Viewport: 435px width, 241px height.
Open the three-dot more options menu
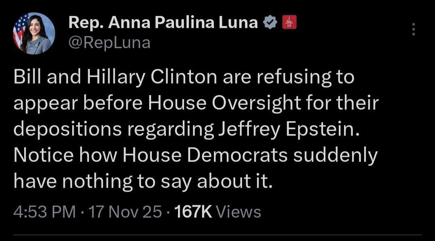tap(413, 29)
